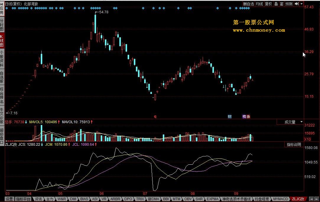Viewport: 320px width, 202px height.
Task: Click the 7.16 low price label
Action: [x=14, y=113]
